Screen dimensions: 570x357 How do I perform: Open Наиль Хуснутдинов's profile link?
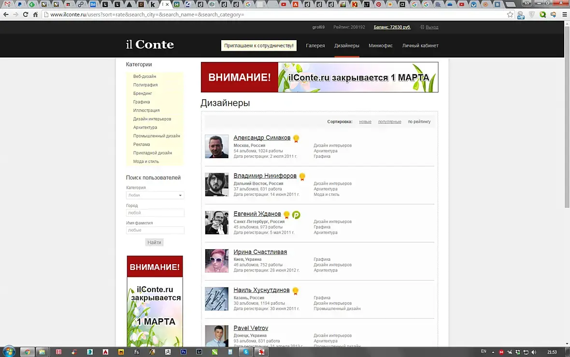coord(261,290)
